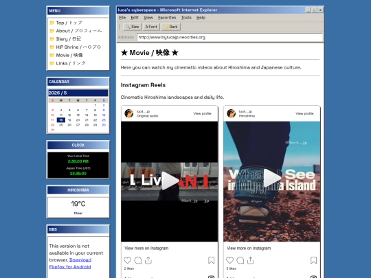The height and width of the screenshot is (278, 371).
Task: Bookmark the Miyajima reel
Action: 313,260
